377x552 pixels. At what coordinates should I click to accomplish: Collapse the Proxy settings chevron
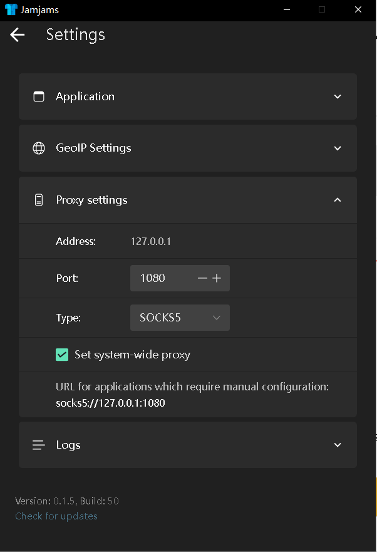pos(338,200)
